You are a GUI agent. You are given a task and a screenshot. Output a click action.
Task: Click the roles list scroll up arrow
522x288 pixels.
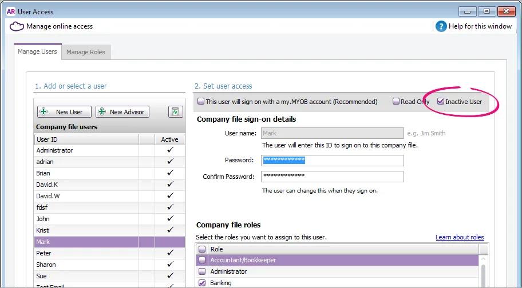(484, 259)
